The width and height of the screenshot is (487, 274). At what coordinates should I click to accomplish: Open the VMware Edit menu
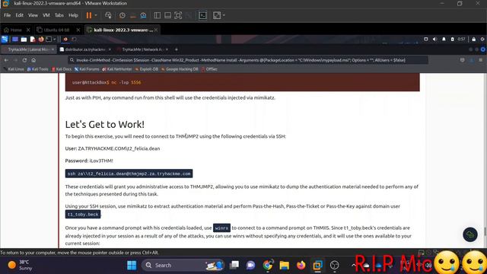(20, 15)
